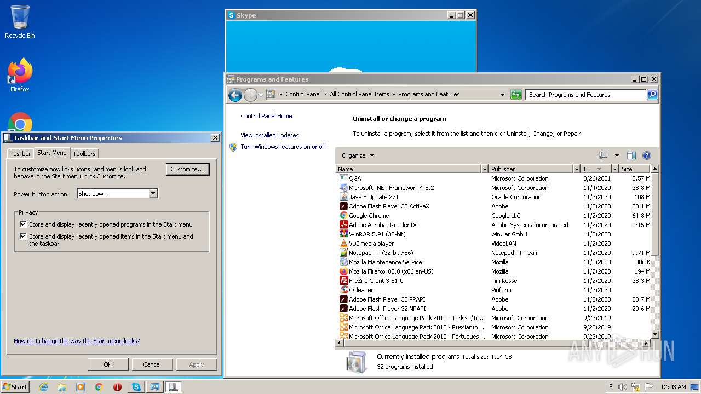This screenshot has width=701, height=394.
Task: Select the Google Chrome program icon in list
Action: coord(343,216)
